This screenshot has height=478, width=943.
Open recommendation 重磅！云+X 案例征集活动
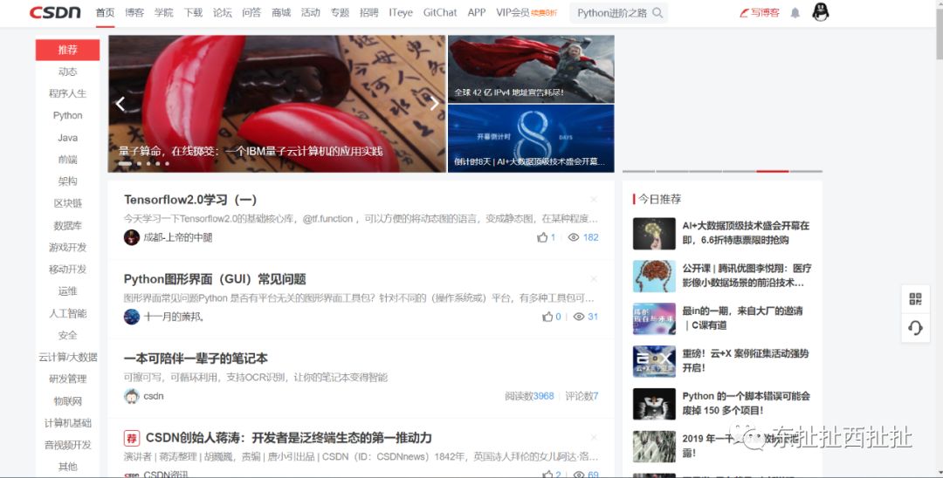point(745,360)
